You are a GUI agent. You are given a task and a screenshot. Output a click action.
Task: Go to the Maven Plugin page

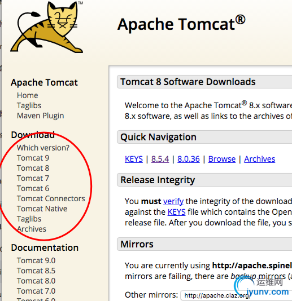click(41, 116)
